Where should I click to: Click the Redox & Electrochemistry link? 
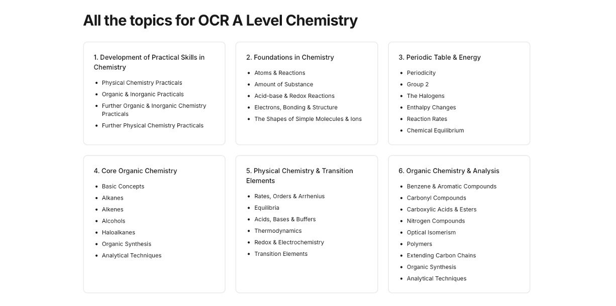coord(289,242)
